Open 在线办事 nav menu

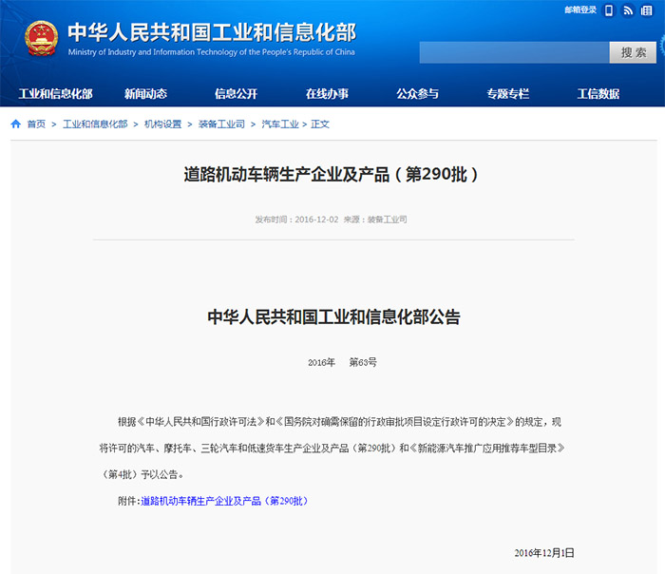point(327,94)
